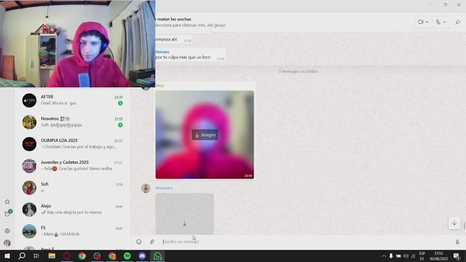Open the AFTER group chat
Image resolution: width=466 pixels, height=262 pixels.
[x=72, y=100]
